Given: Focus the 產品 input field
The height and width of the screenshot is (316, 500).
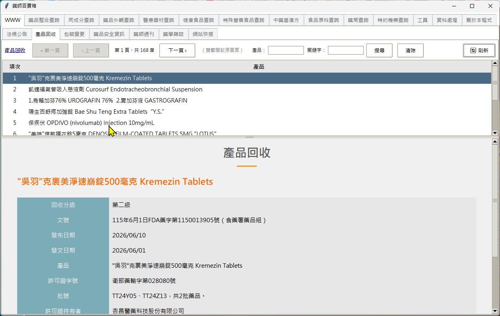Looking at the screenshot, I should (x=286, y=50).
